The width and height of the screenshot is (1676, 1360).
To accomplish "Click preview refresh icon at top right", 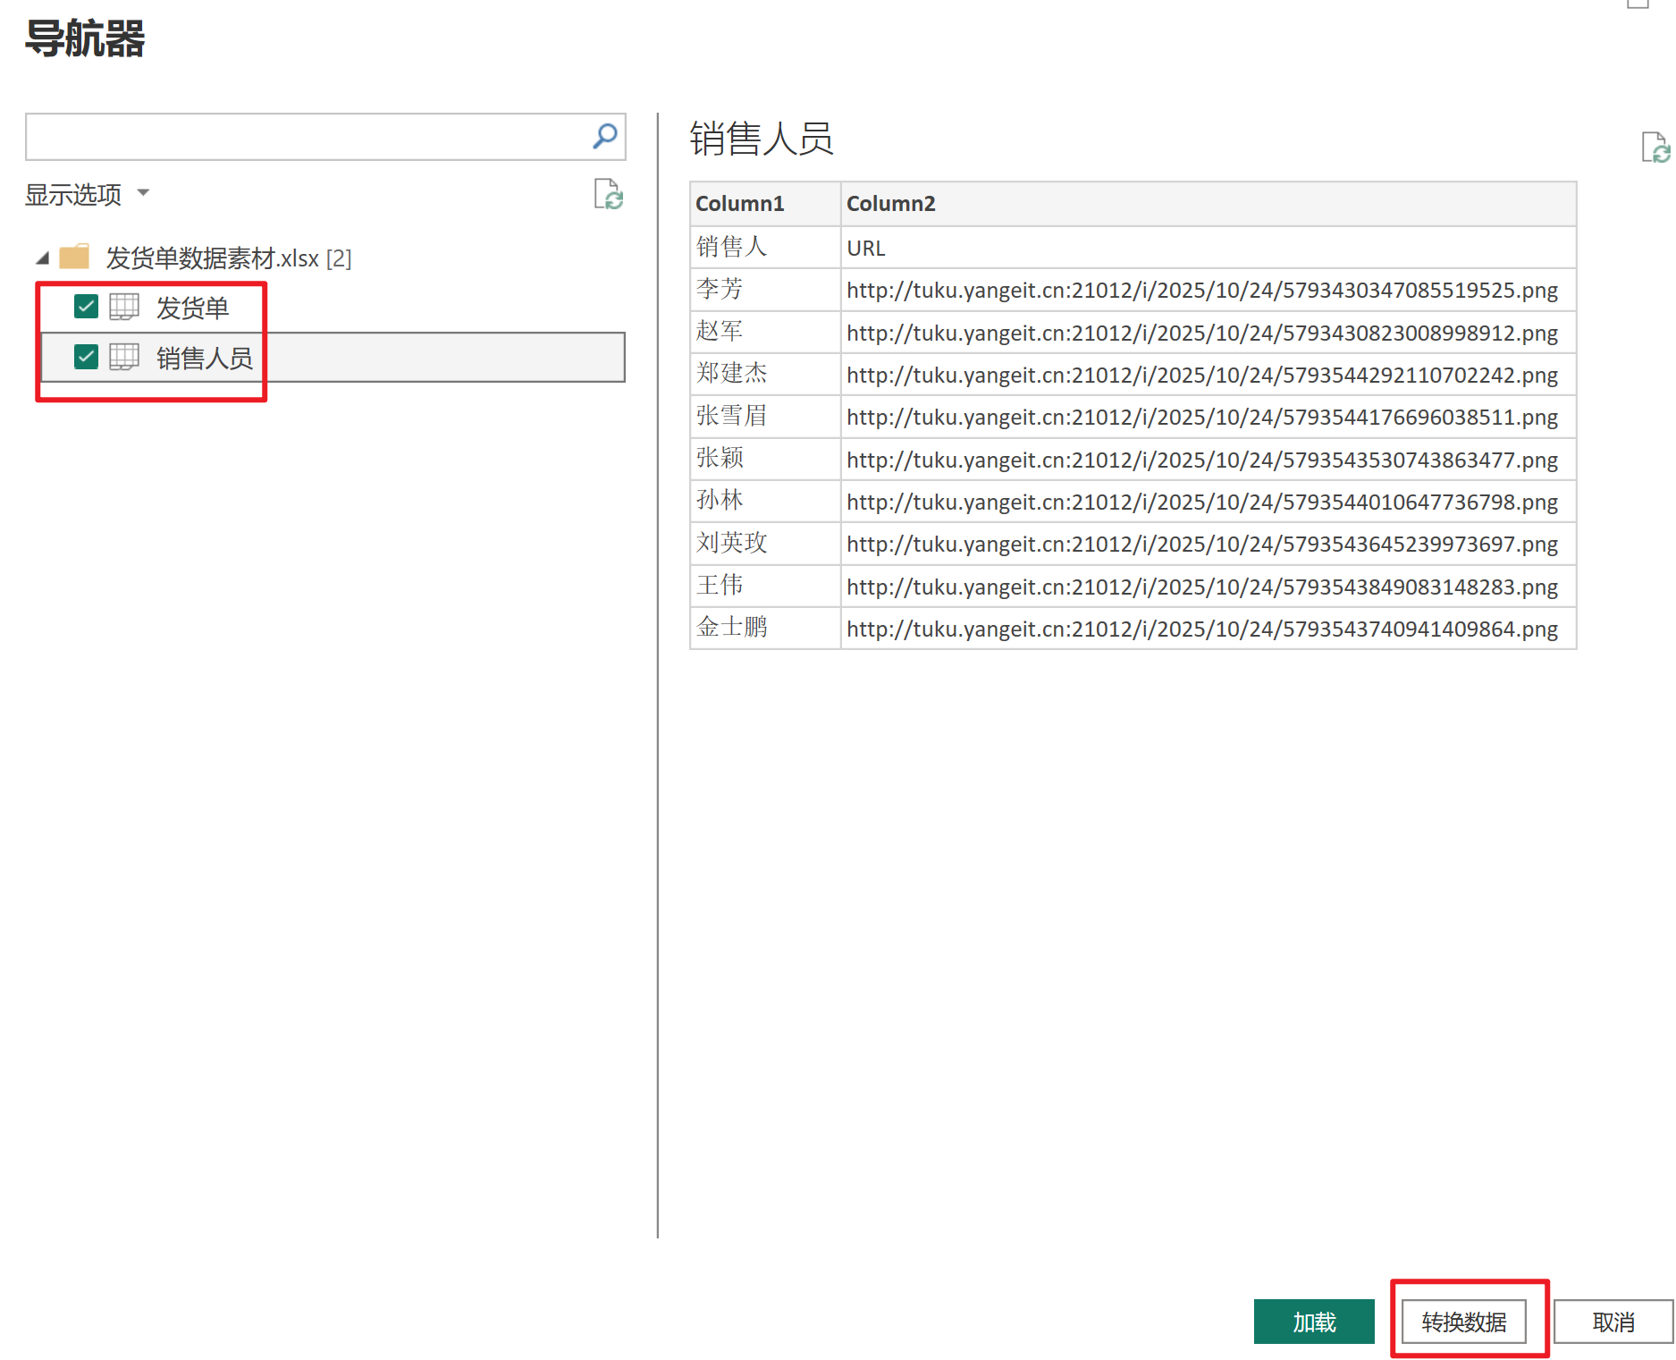I will 1655,148.
